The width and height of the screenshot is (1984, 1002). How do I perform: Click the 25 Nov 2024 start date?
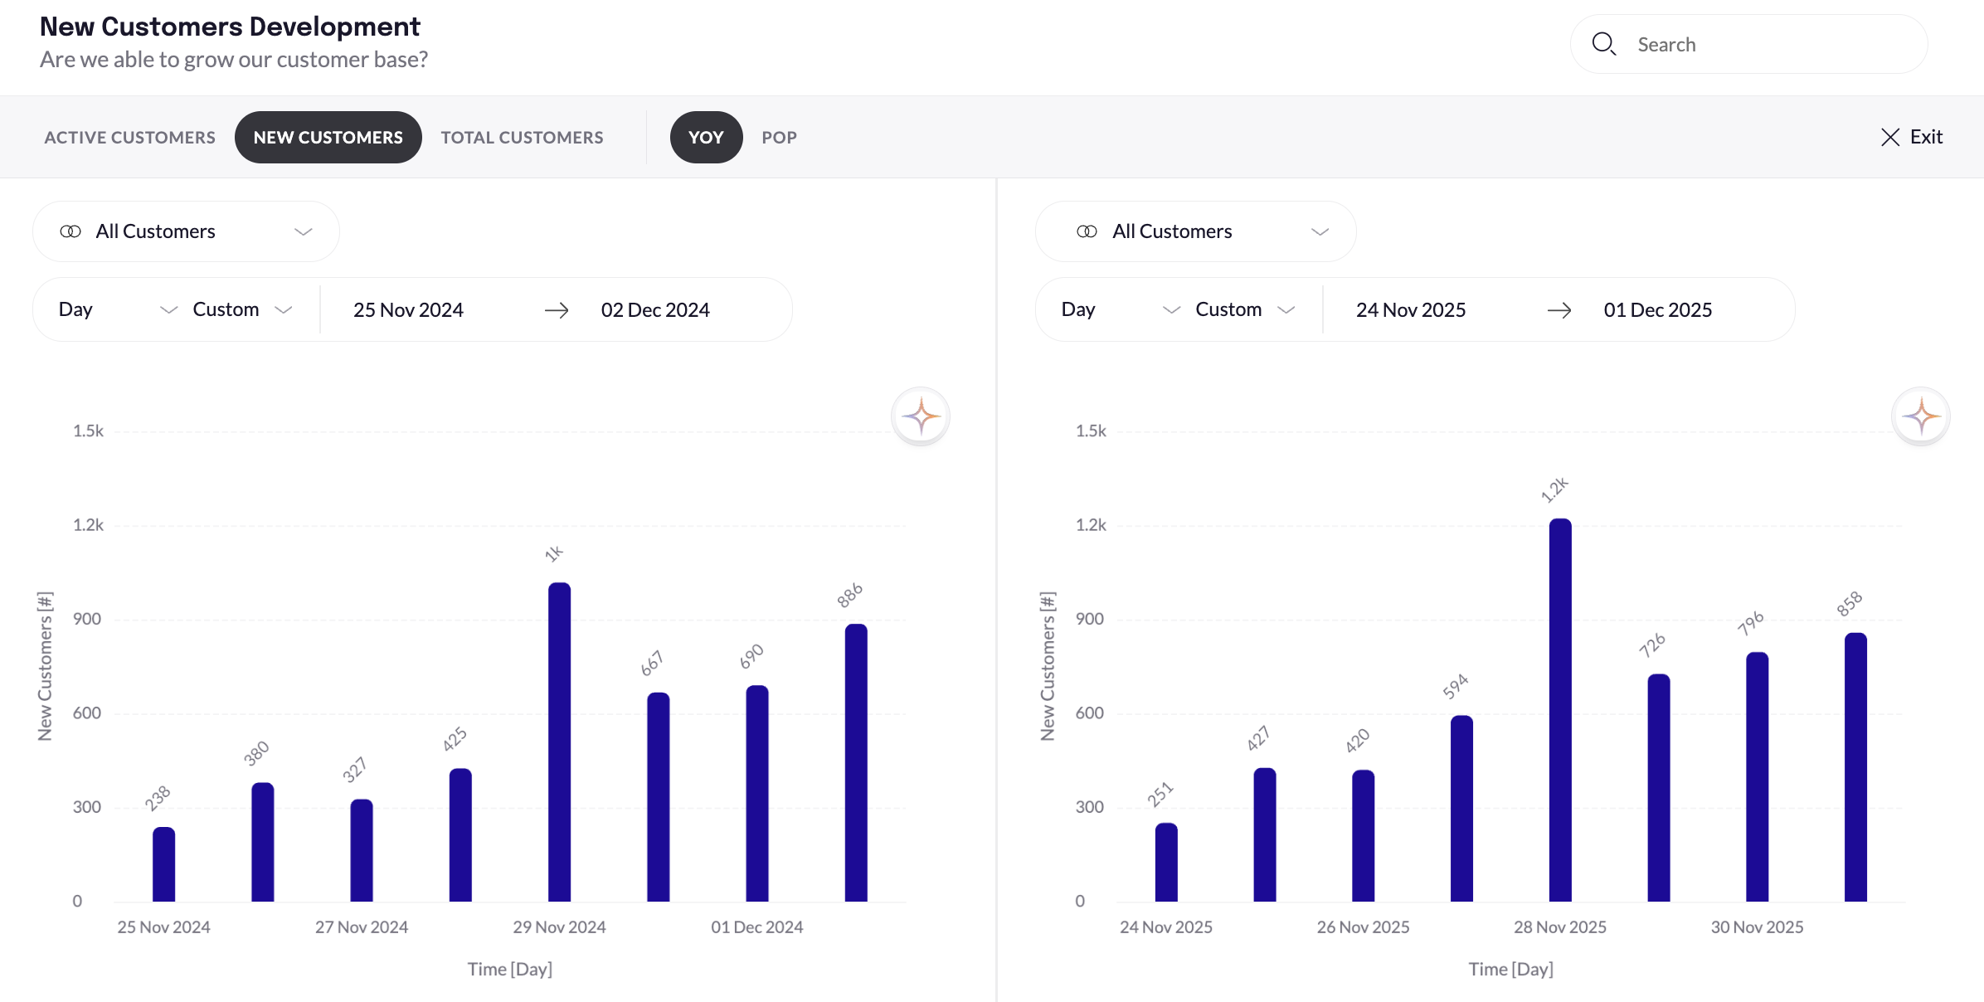pyautogui.click(x=408, y=310)
